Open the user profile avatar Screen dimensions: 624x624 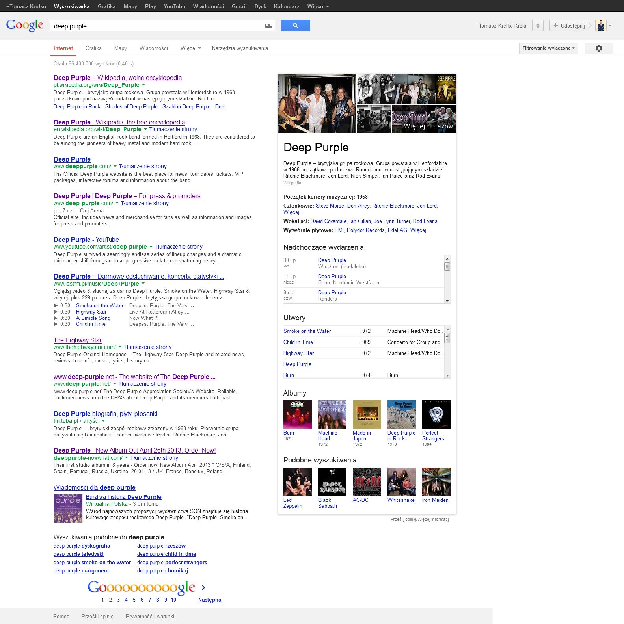(x=601, y=26)
